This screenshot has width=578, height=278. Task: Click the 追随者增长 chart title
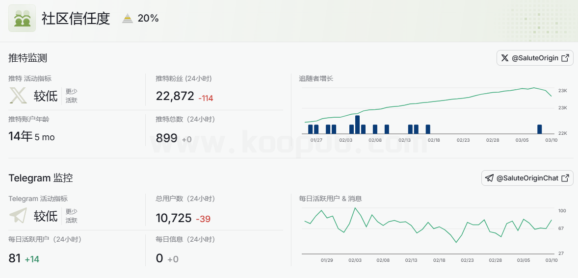[x=316, y=78]
